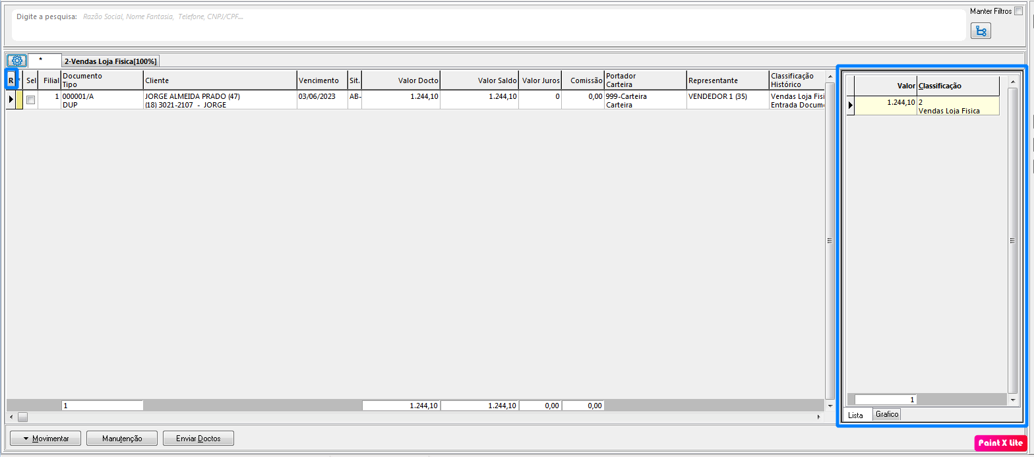Image resolution: width=1034 pixels, height=457 pixels.
Task: Click the left scroll arrow of the horizontal scrollbar
Action: [x=10, y=417]
